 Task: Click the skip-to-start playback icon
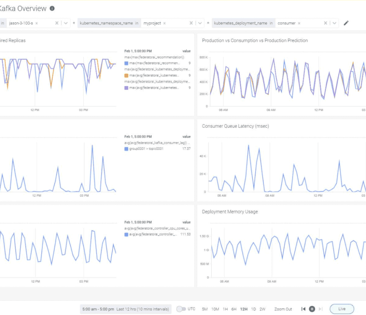pos(303,309)
